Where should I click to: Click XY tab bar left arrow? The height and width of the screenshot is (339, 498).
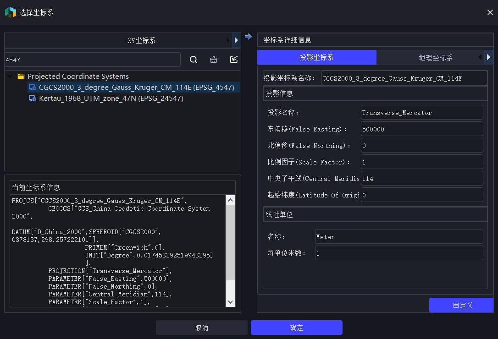tap(228, 40)
